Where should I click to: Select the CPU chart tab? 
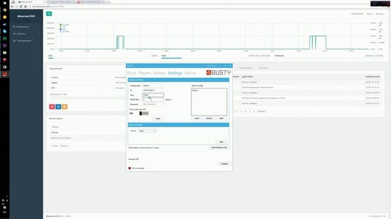(51, 56)
